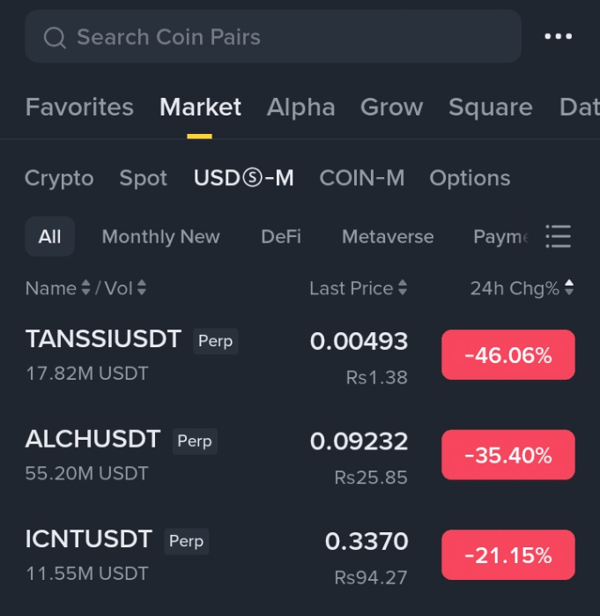Click the Search Coin Pairs field
Image resolution: width=600 pixels, height=616 pixels.
coord(273,36)
